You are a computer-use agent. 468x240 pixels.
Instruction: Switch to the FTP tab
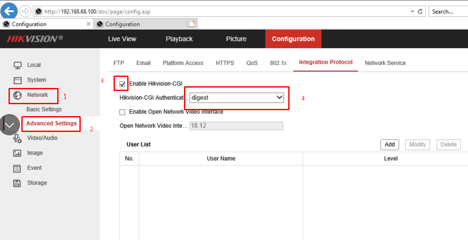pos(119,63)
